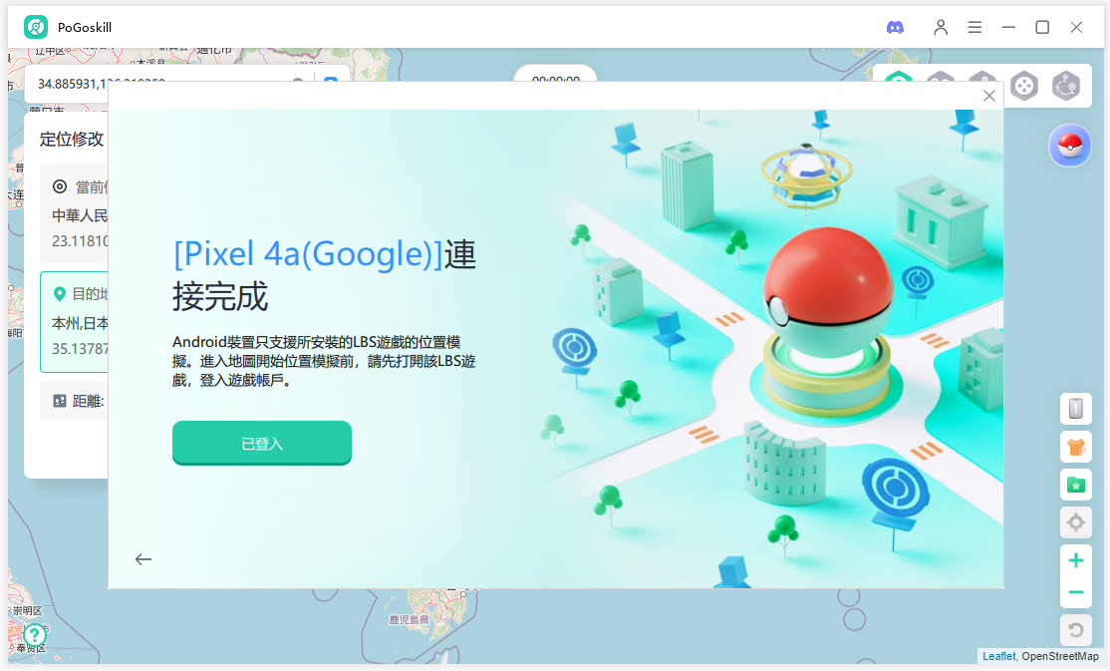Screen dimensions: 1110x671
Task: Open the Discord community icon
Action: [x=895, y=27]
